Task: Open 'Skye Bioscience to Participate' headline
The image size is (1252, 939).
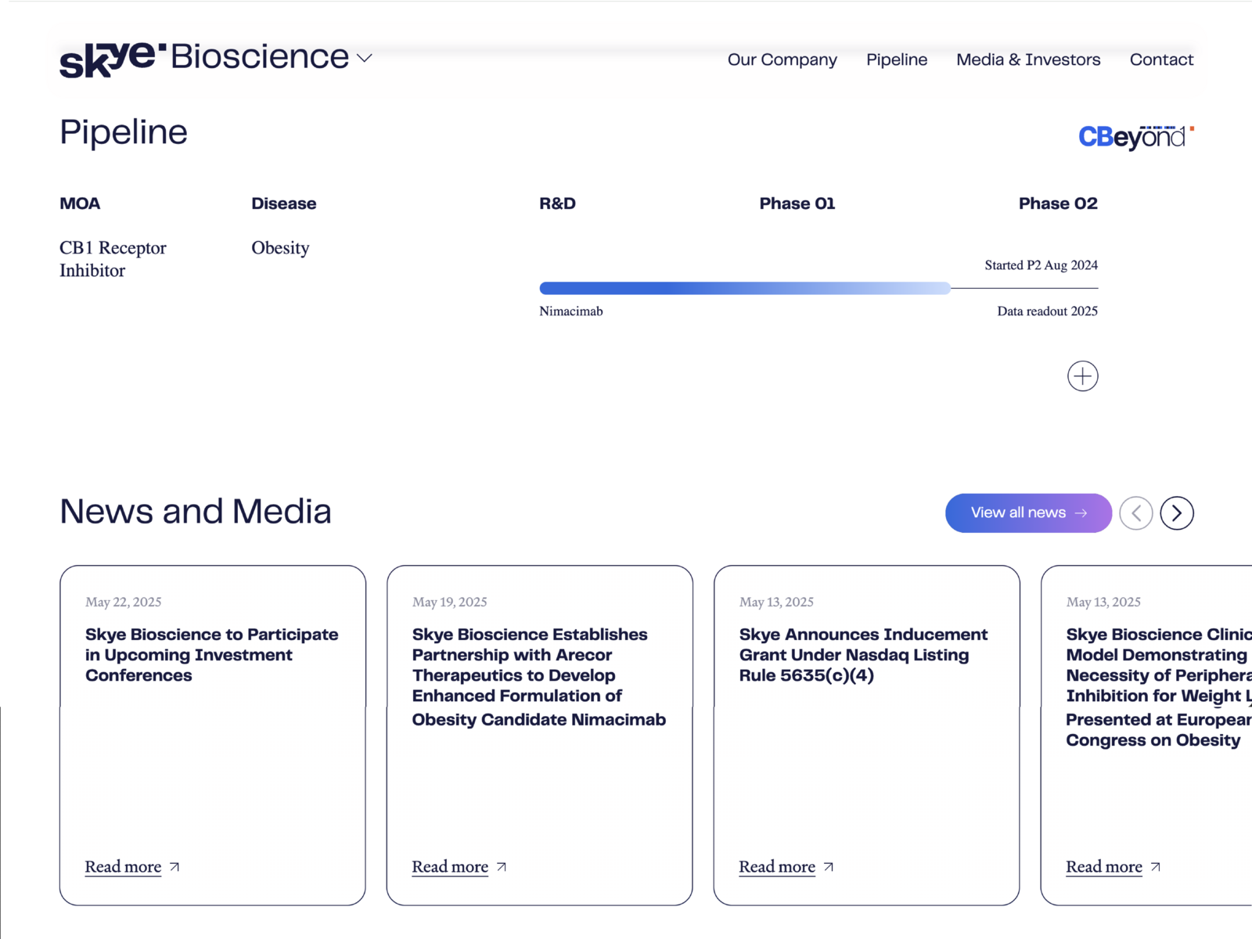Action: click(x=212, y=655)
